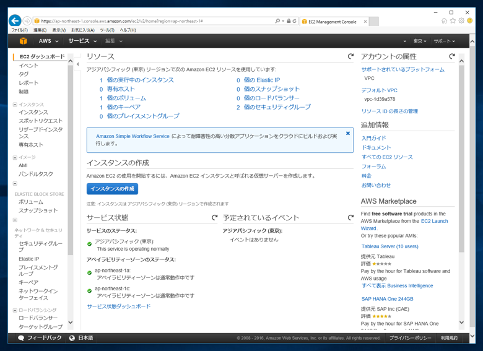The image size is (483, 351).
Task: Click the browser back arrow button
Action: coord(15,20)
